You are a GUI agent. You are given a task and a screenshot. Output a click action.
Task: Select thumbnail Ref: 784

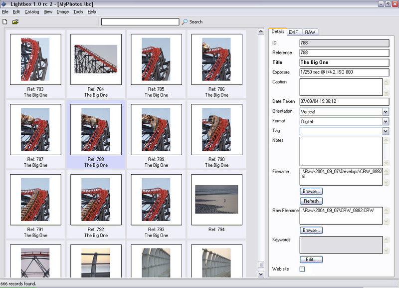96,59
